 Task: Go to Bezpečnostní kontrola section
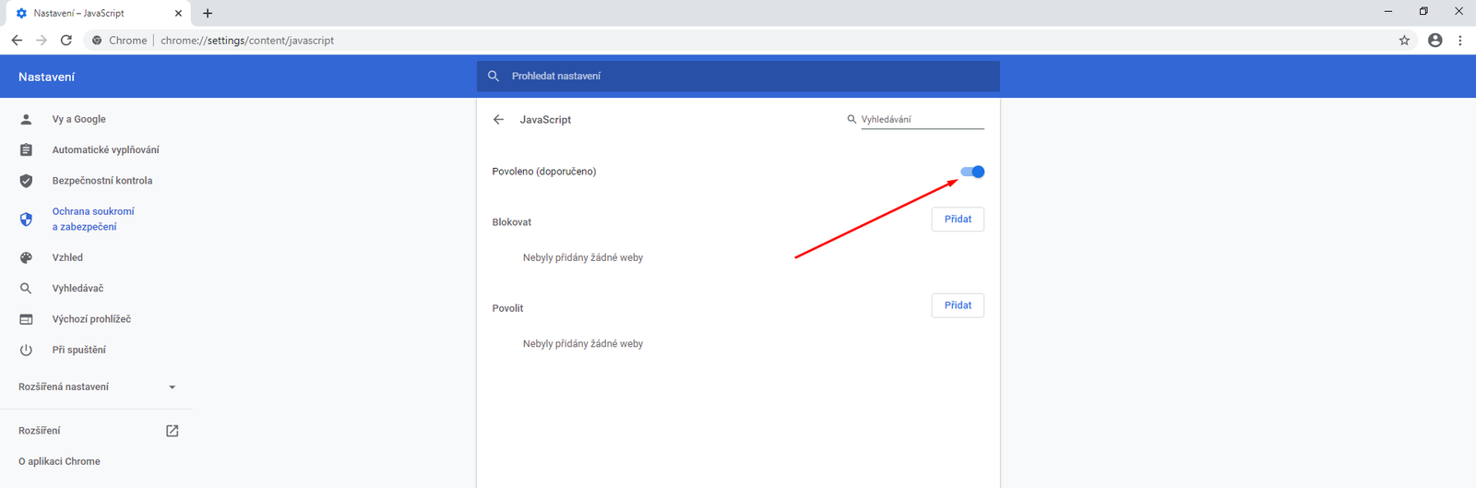101,181
